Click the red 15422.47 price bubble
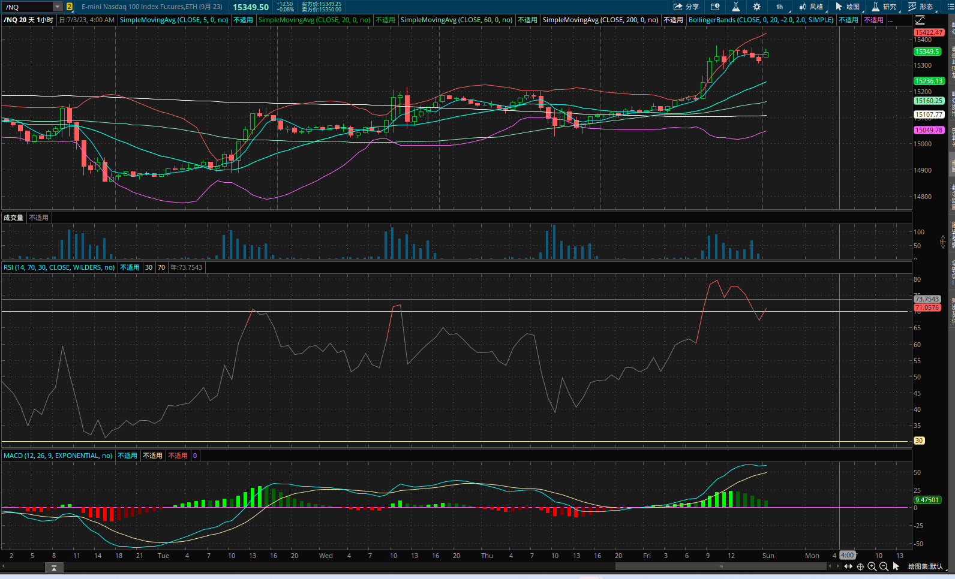Image resolution: width=955 pixels, height=579 pixels. 929,32
